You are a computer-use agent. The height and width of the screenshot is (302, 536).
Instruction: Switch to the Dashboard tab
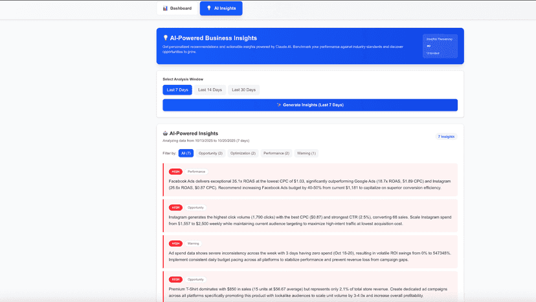click(177, 8)
